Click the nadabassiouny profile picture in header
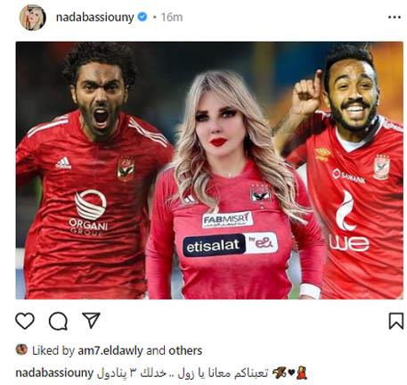Screen dimensions: 407x385 pos(33,18)
